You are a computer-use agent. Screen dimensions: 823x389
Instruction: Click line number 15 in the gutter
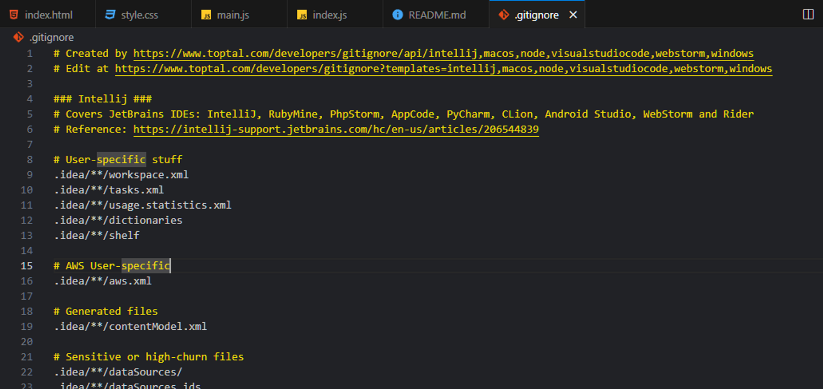[x=26, y=266]
